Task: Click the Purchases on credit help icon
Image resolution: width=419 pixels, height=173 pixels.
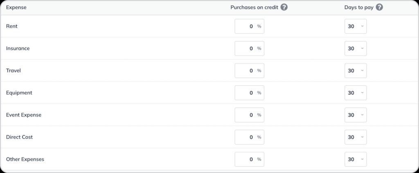Action: coord(284,7)
